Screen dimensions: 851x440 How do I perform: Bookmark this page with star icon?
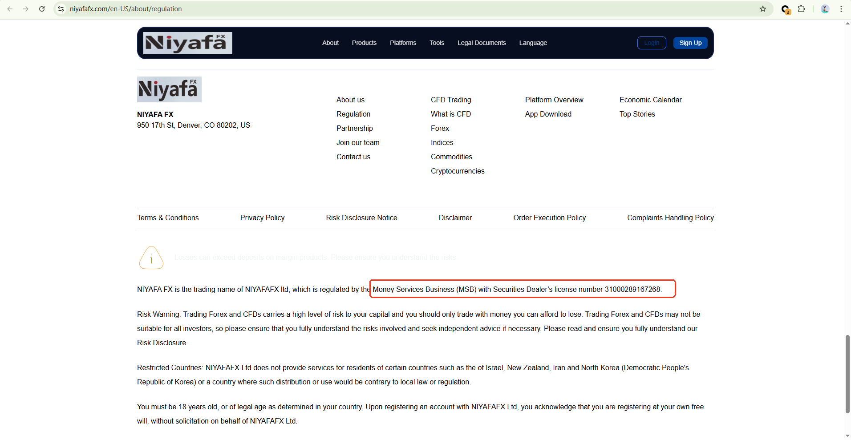pos(763,9)
